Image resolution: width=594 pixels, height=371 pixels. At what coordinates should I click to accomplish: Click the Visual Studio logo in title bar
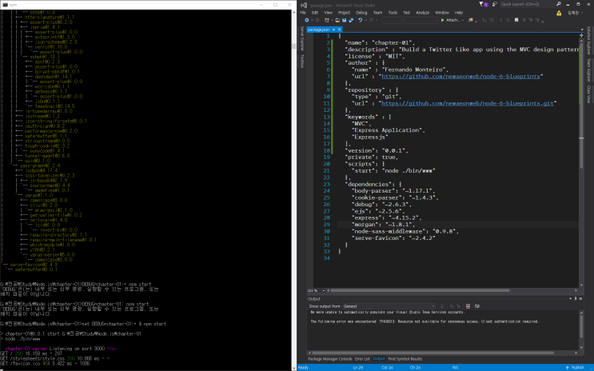304,5
